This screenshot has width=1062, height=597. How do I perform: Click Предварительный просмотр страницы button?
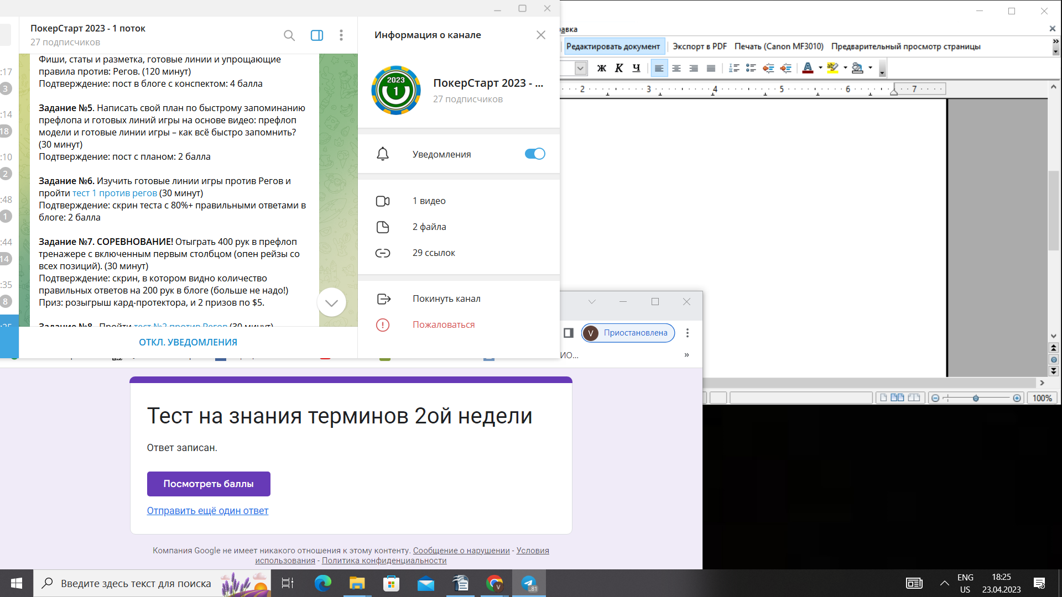pos(905,46)
